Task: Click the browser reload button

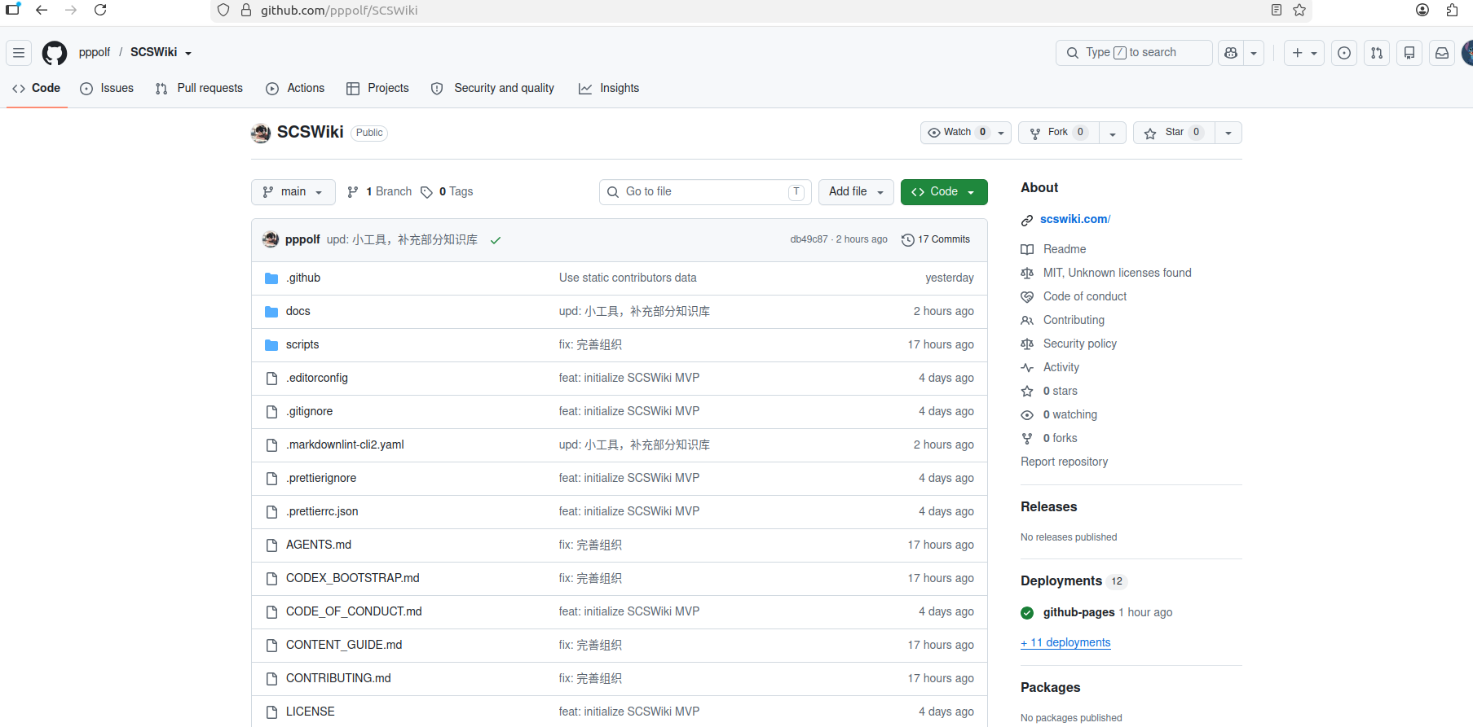Action: (x=100, y=10)
